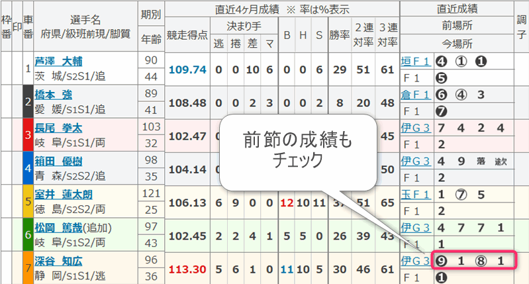
Task: Open racer profile 長尾 拳太
Action: click(58, 128)
